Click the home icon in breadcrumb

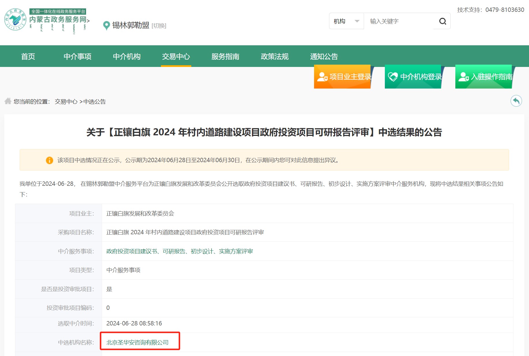click(8, 101)
